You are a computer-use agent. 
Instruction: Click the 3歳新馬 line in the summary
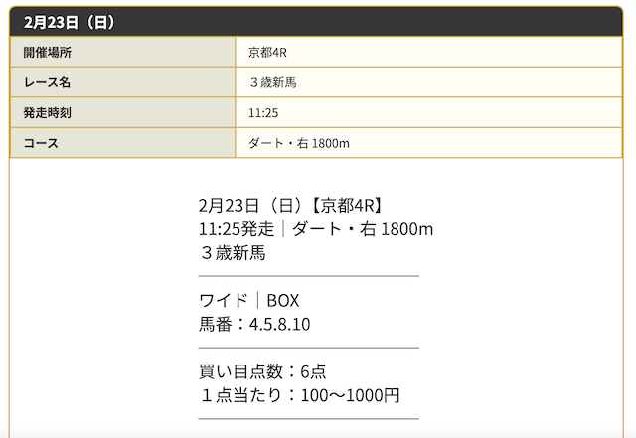(x=233, y=253)
